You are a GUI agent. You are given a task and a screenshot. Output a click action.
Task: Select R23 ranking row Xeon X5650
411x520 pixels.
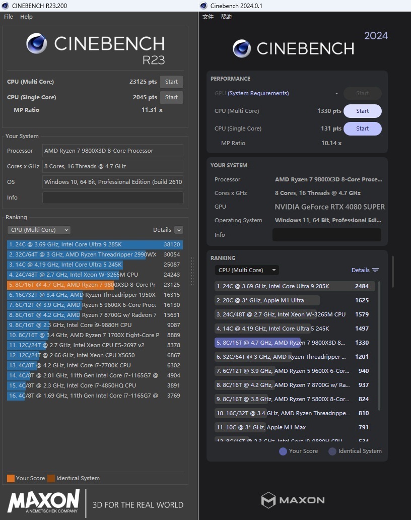pos(95,355)
